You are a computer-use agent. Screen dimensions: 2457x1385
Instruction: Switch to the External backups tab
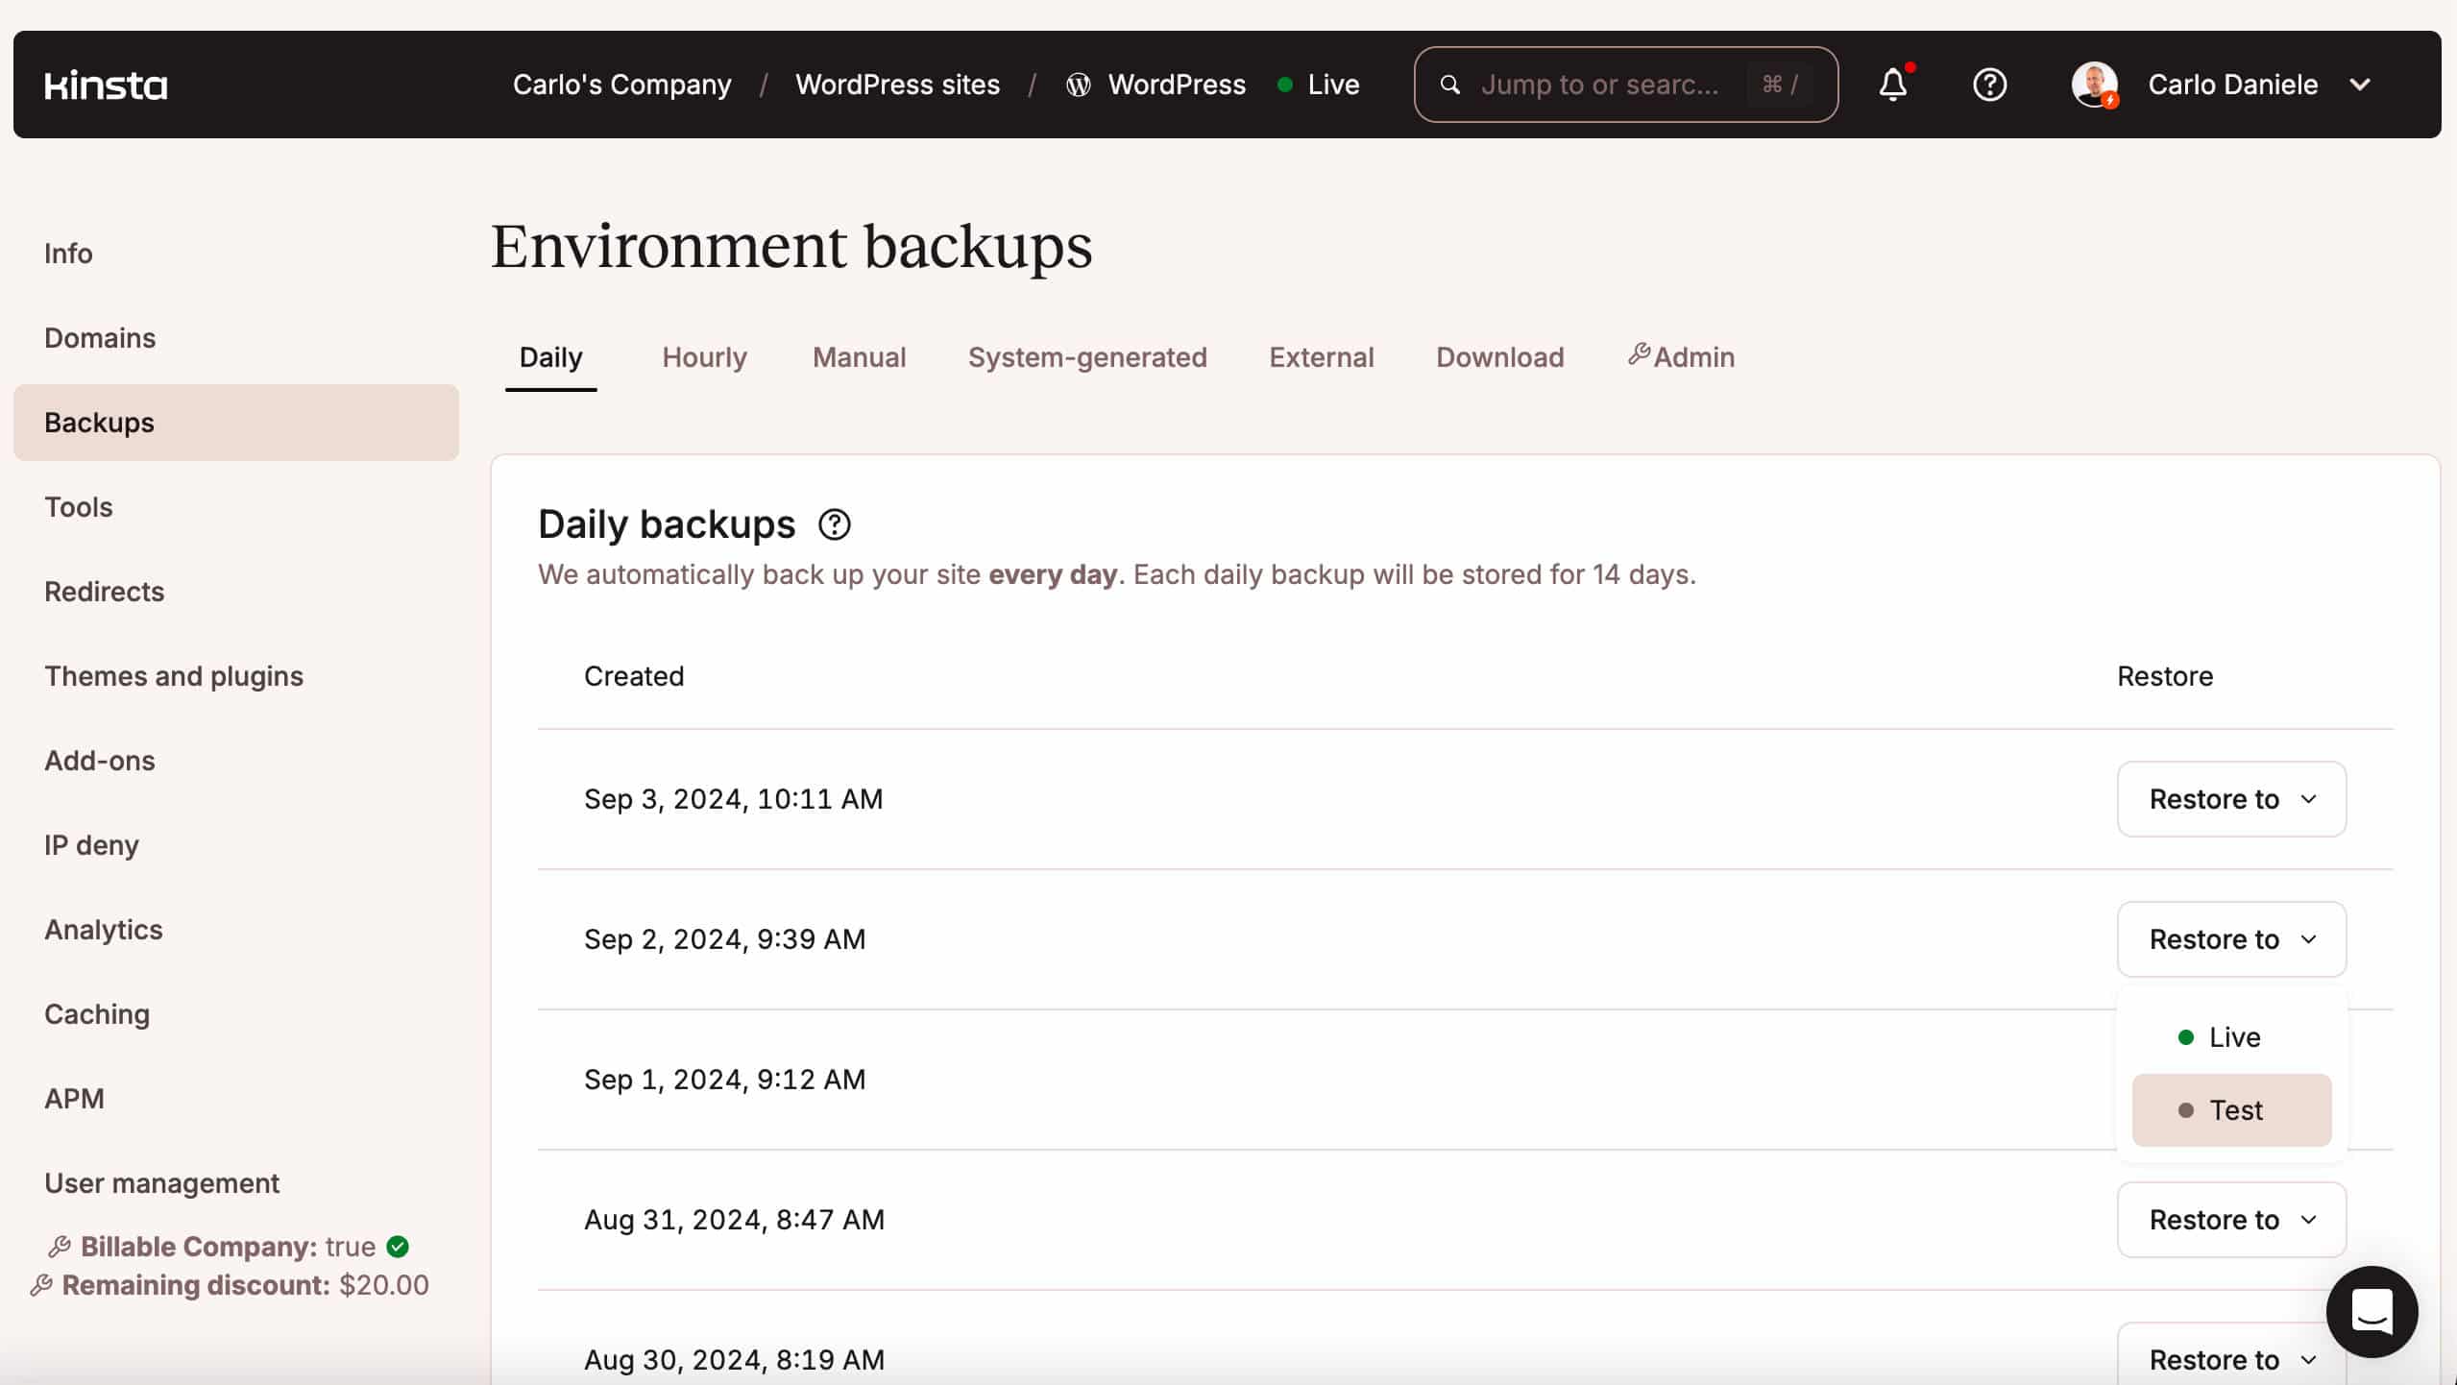tap(1322, 356)
